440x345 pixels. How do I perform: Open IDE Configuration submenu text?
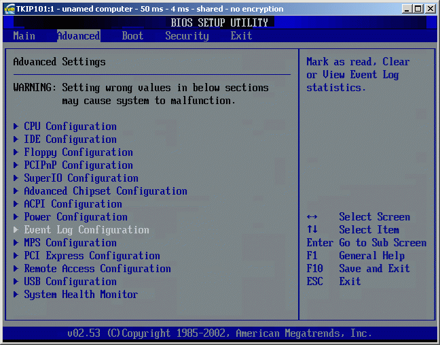click(x=70, y=139)
